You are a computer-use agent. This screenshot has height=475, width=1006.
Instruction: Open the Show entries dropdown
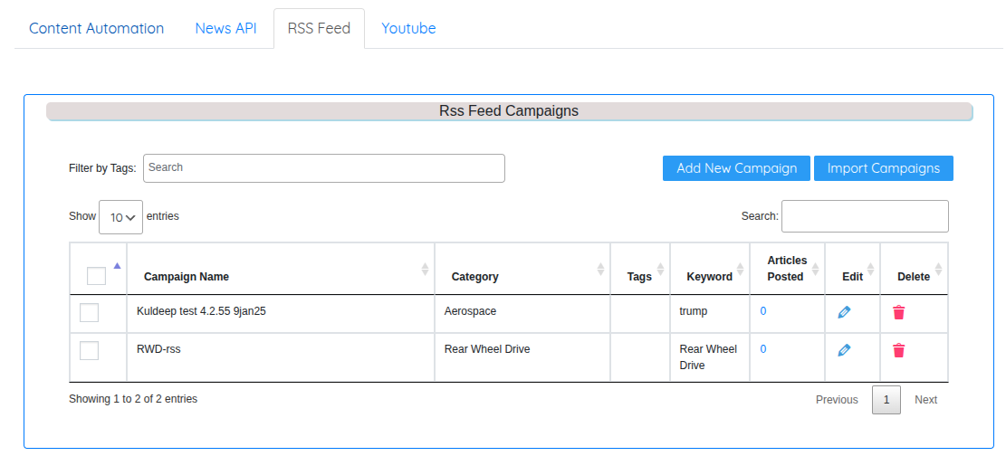click(120, 217)
